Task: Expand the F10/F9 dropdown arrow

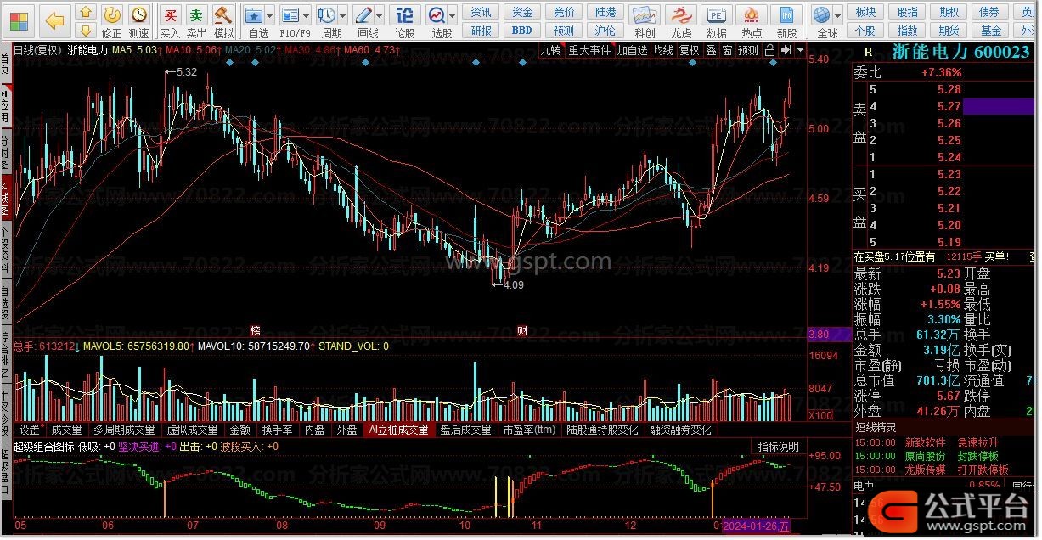Action: (307, 15)
